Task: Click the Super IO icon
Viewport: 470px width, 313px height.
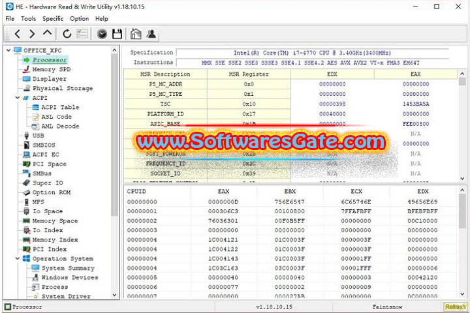Action: 27,183
